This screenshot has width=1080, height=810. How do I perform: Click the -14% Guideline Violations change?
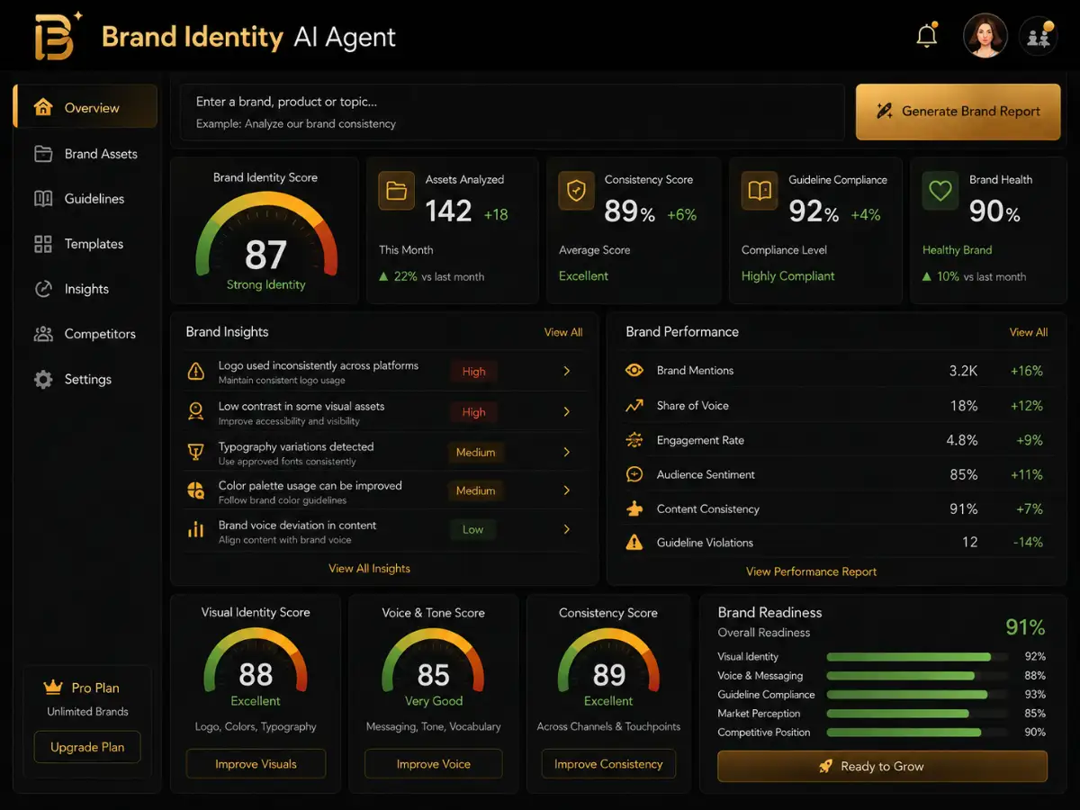1026,543
